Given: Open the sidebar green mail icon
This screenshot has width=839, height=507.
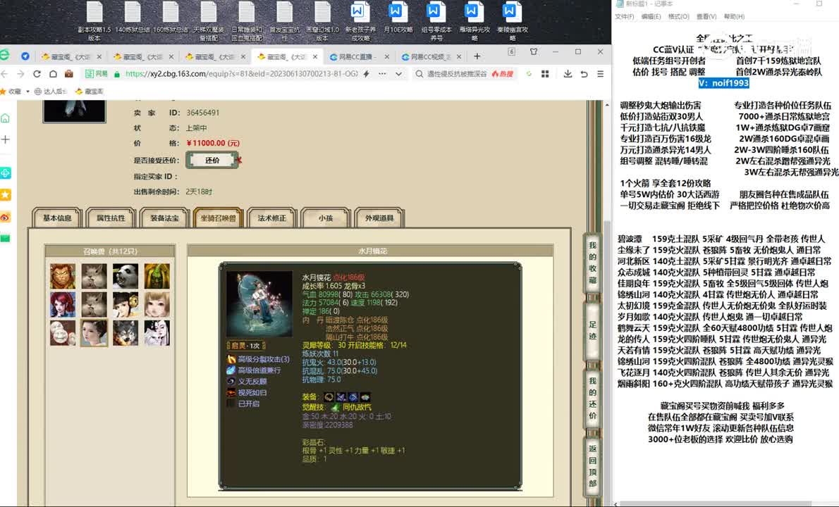Looking at the screenshot, I should 6,238.
